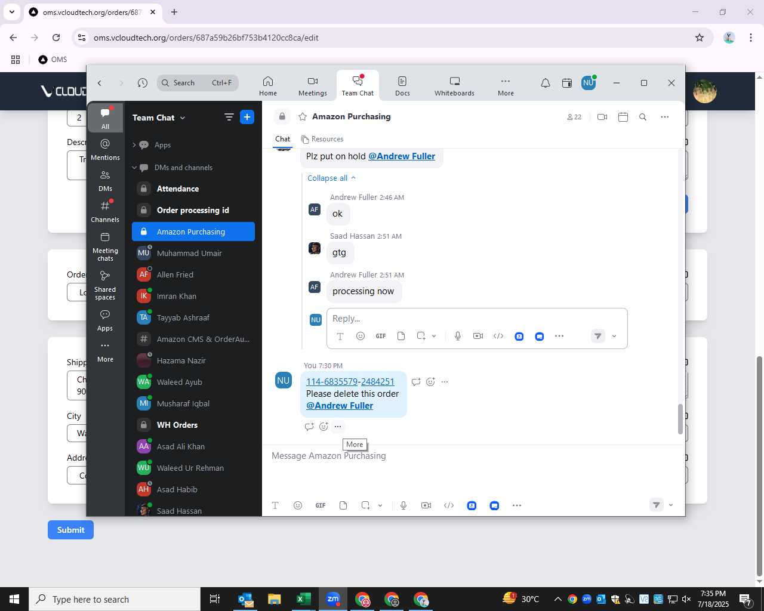764x611 pixels.
Task: Open the Home tab in Zoom
Action: coord(268,86)
